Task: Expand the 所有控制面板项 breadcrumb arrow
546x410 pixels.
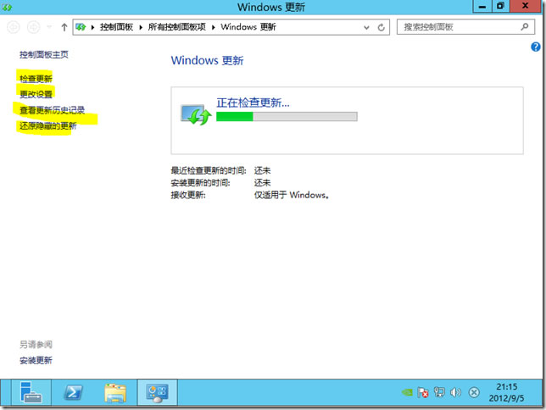Action: (x=214, y=27)
